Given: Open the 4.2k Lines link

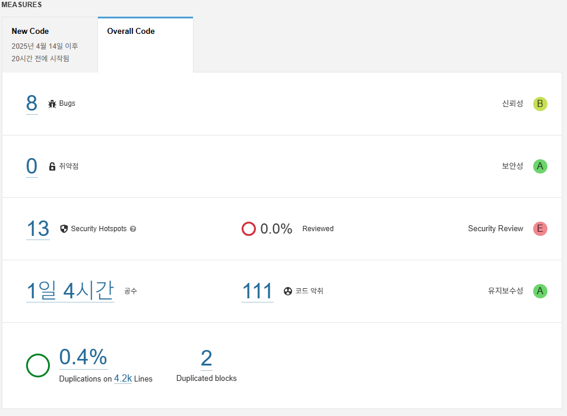Looking at the screenshot, I should pos(123,379).
